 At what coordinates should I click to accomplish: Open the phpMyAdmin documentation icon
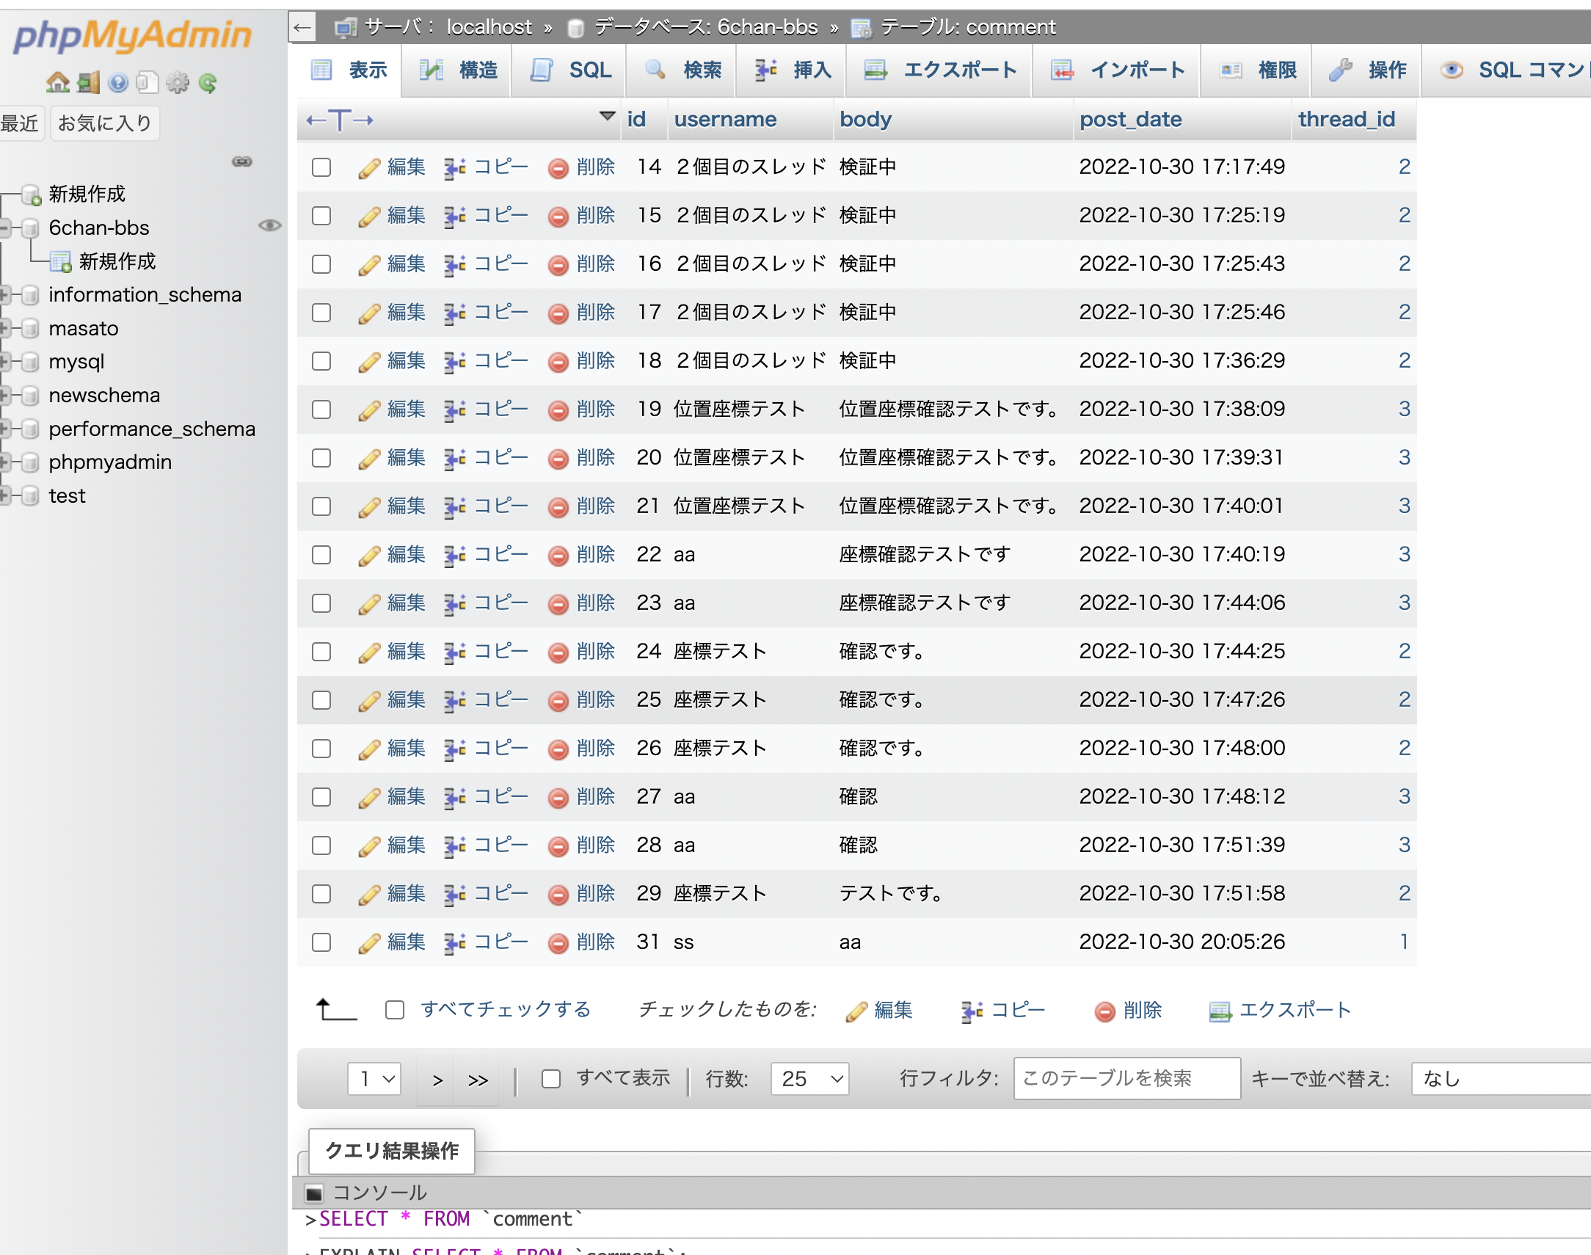(x=148, y=82)
